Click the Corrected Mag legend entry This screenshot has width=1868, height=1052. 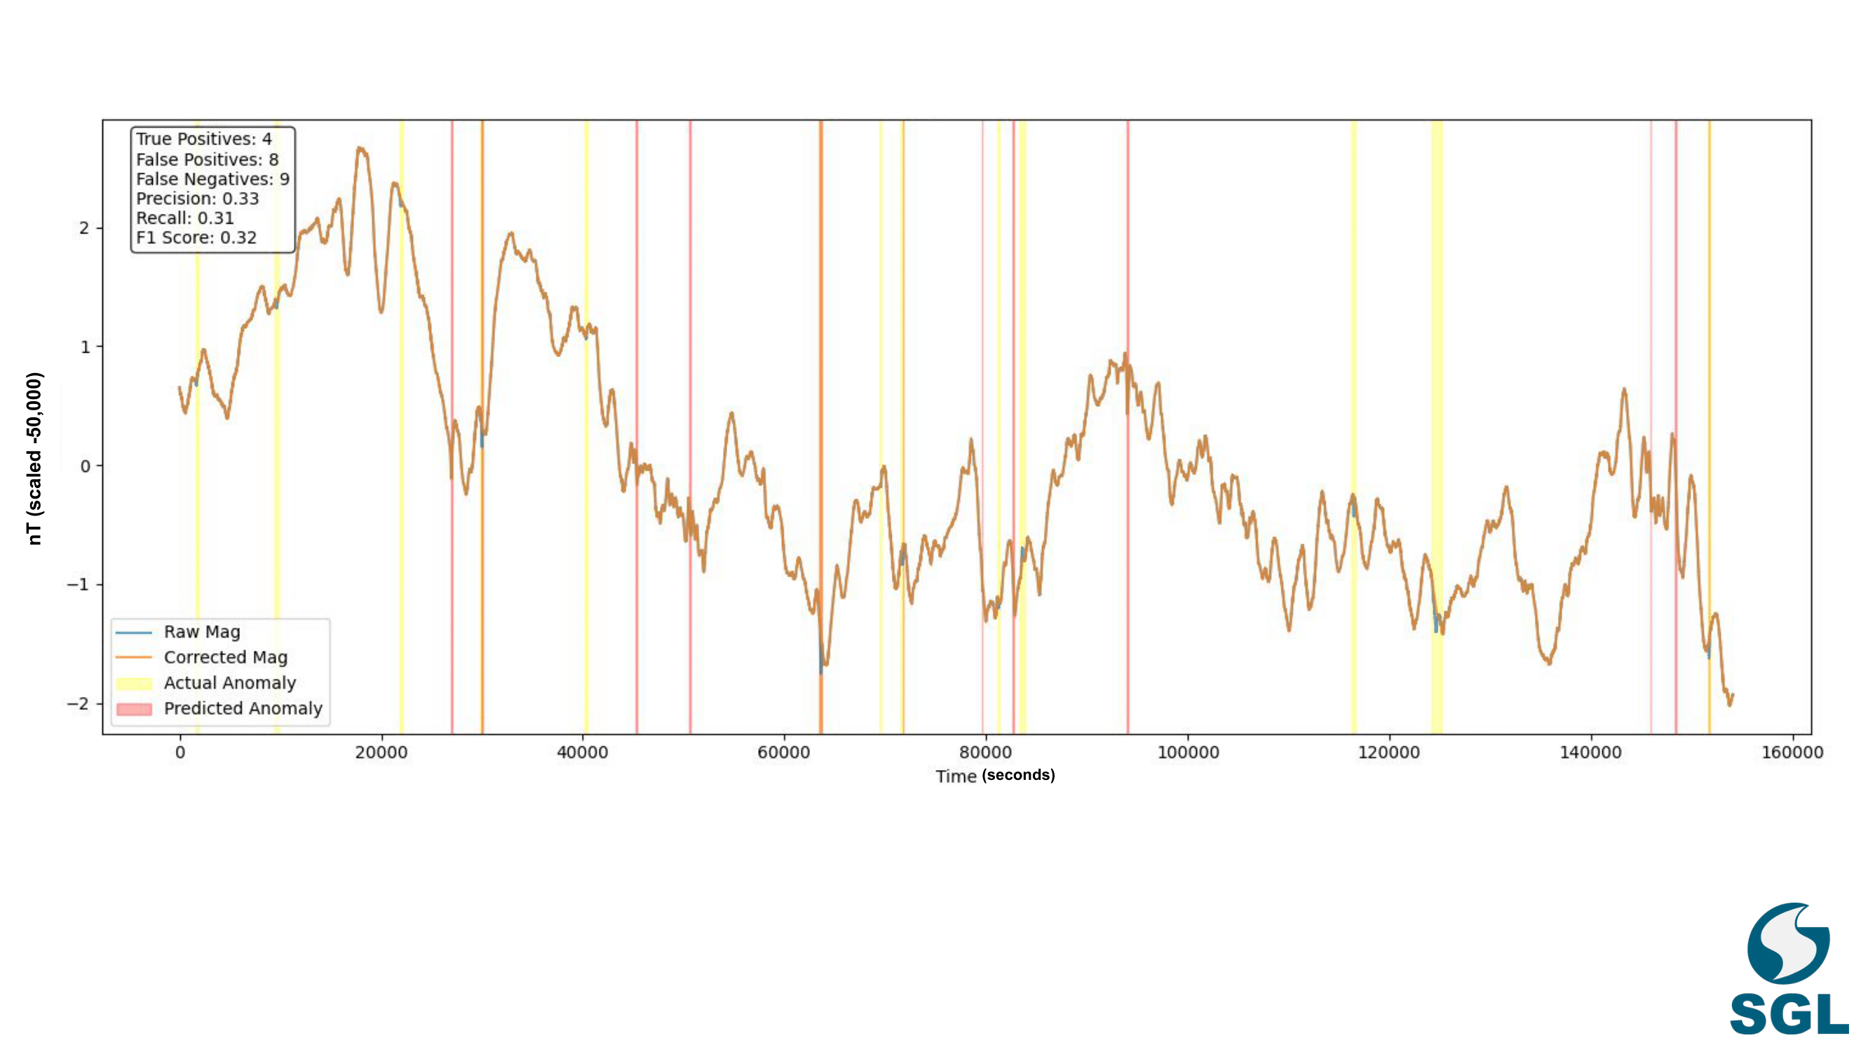201,657
